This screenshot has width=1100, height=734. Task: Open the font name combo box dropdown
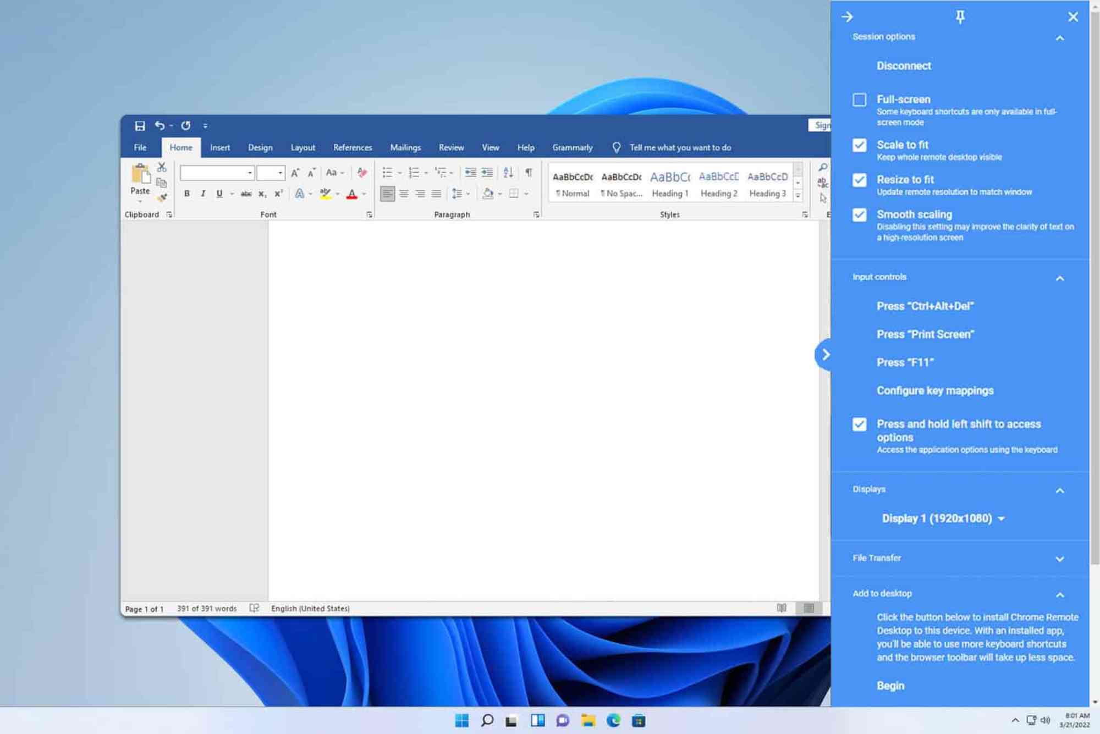tap(250, 173)
